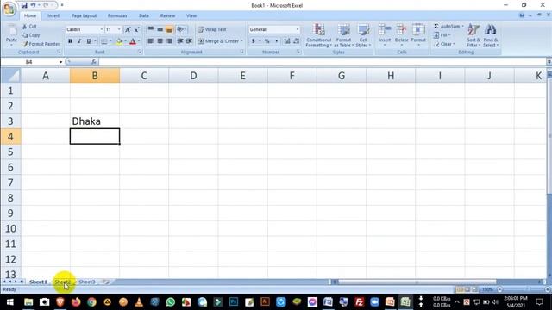Viewport: 552px width, 310px height.
Task: Click the Insert Function fx icon
Action: 94,62
